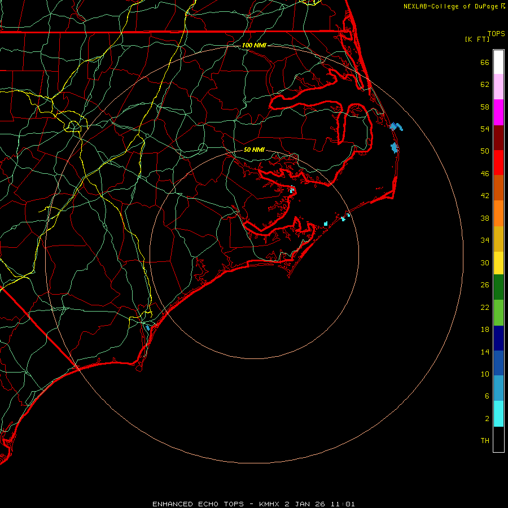Click the legend value 10

[x=485, y=374]
